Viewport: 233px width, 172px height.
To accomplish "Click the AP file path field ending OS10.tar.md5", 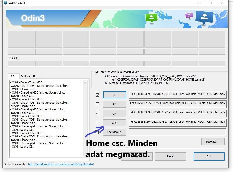I will pos(178,104).
